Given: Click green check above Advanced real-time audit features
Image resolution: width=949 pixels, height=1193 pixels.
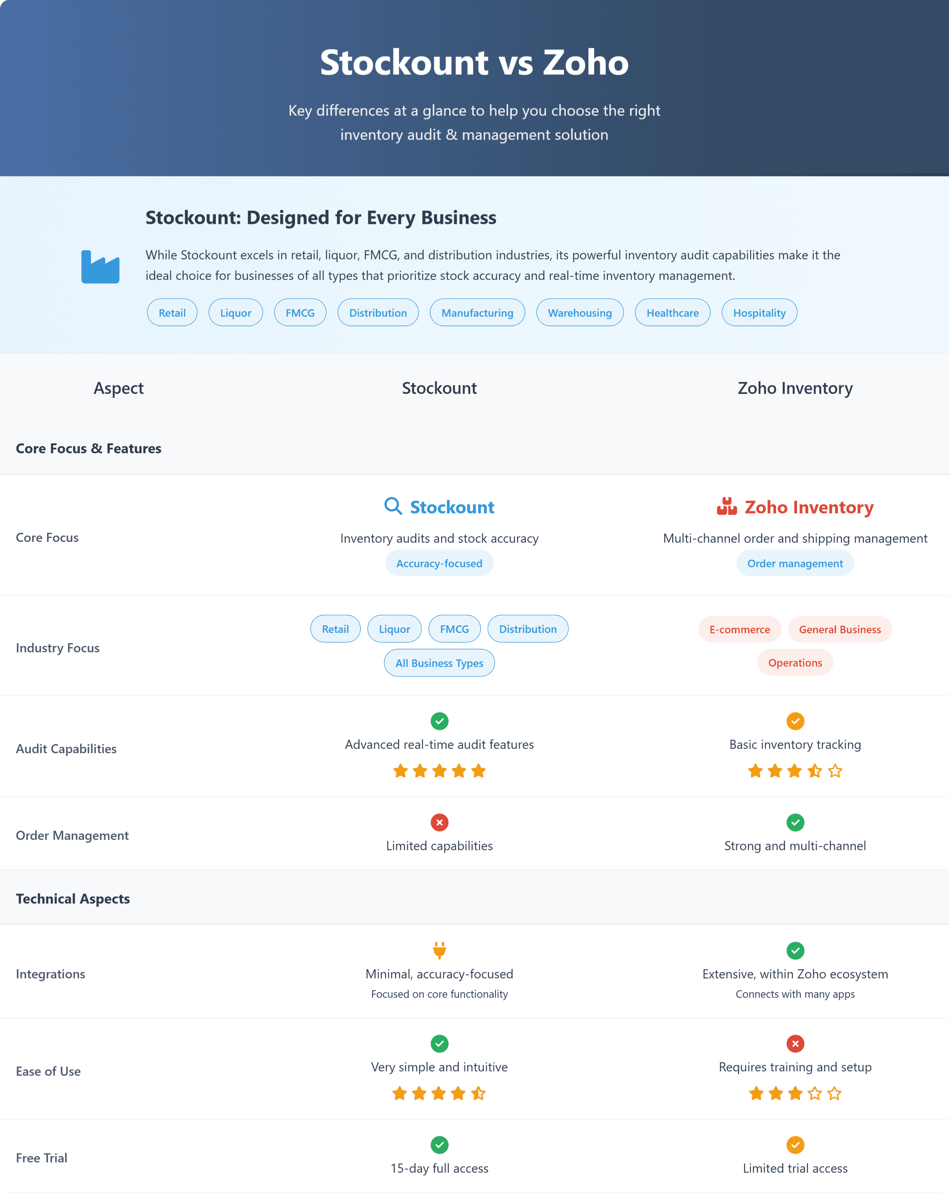Looking at the screenshot, I should [x=440, y=721].
